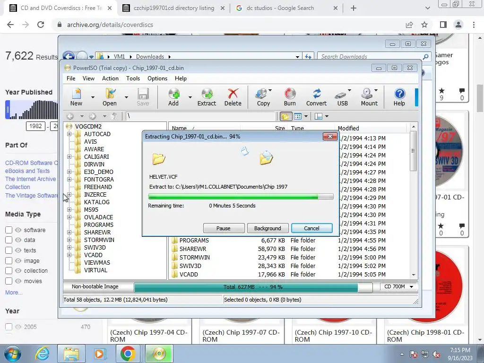Open the Tools menu
Screen dimensions: 484x363
(x=133, y=78)
